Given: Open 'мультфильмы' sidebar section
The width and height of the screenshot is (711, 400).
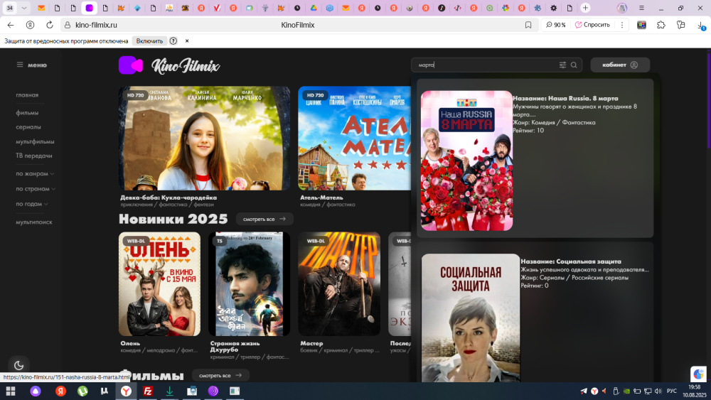Looking at the screenshot, I should click(35, 141).
